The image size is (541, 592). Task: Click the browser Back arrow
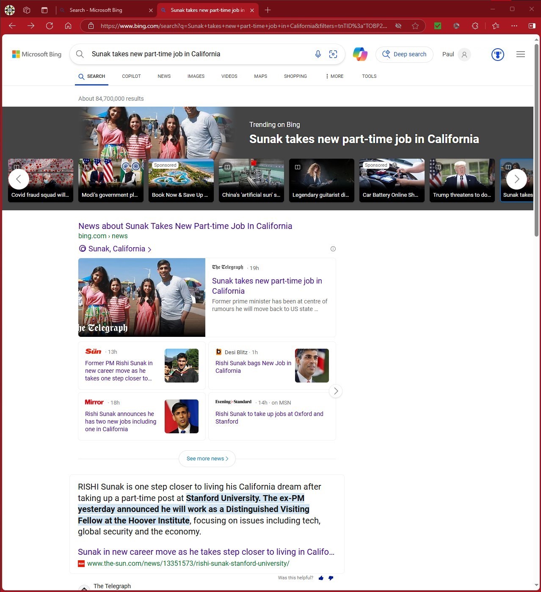[12, 26]
